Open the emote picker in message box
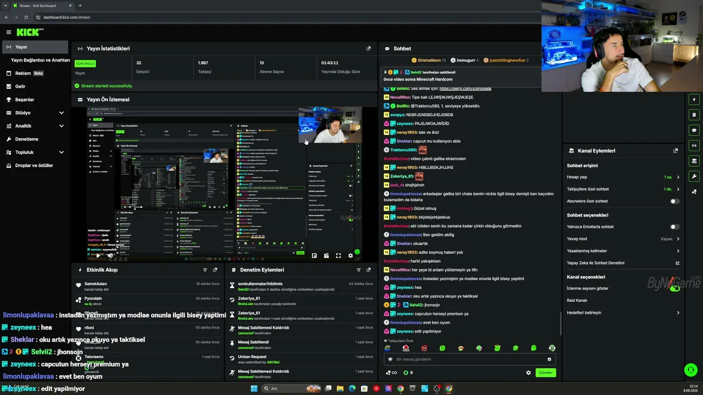The image size is (703, 395). pos(549,359)
